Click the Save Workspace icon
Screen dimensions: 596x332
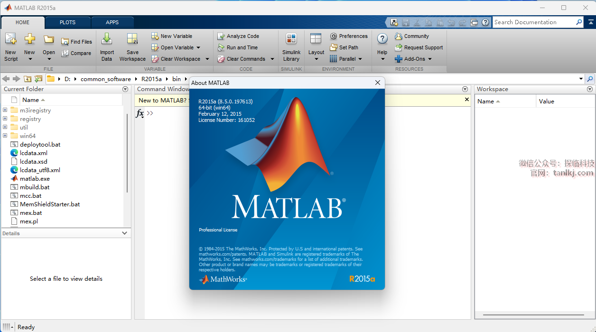pos(132,40)
